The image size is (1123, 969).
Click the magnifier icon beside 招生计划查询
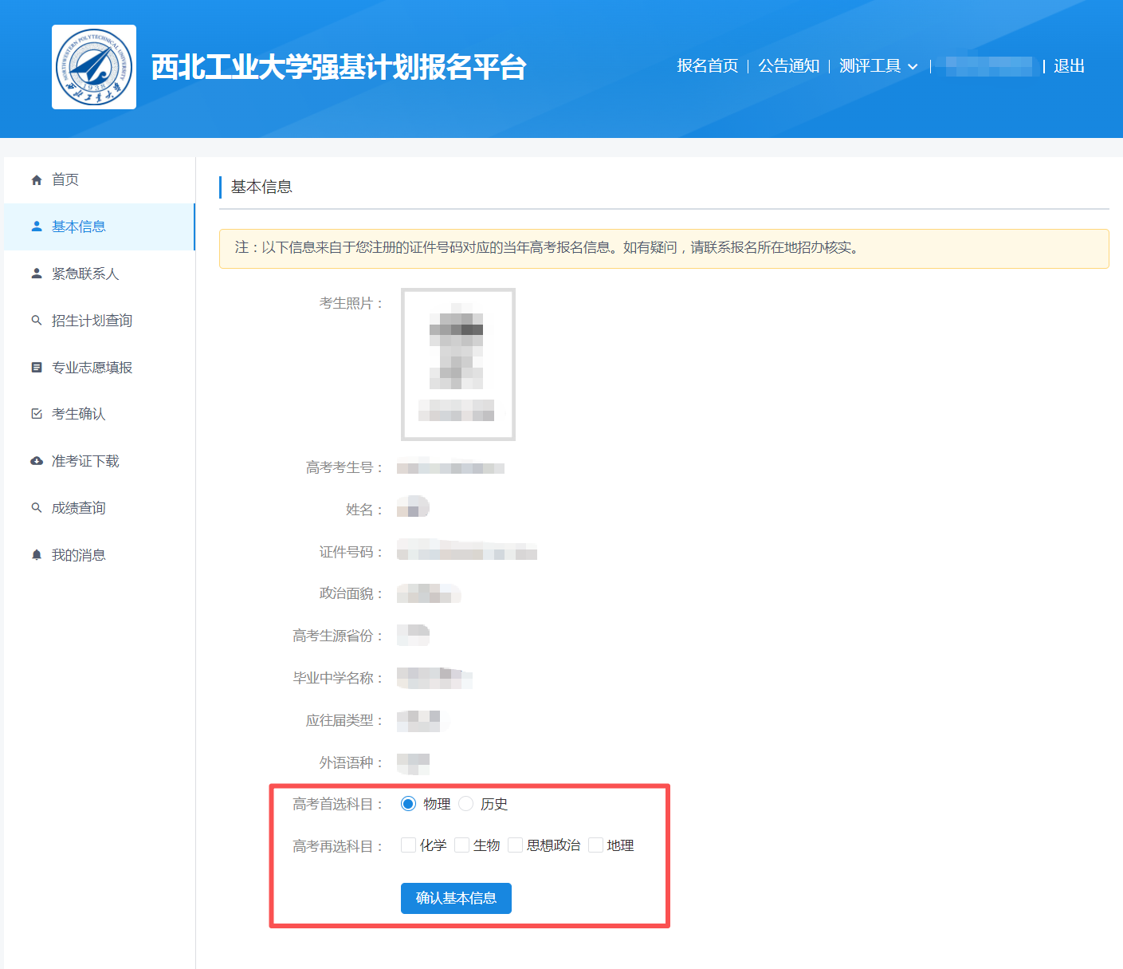point(37,321)
